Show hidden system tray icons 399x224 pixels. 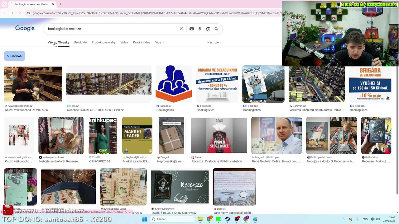pyautogui.click(x=344, y=219)
